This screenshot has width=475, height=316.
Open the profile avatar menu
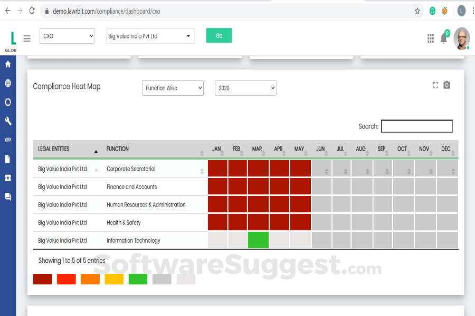click(x=461, y=38)
